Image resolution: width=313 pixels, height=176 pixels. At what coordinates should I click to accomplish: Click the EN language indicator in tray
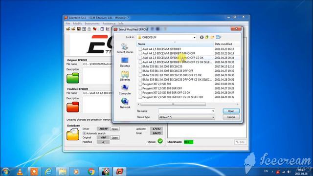point(266,171)
